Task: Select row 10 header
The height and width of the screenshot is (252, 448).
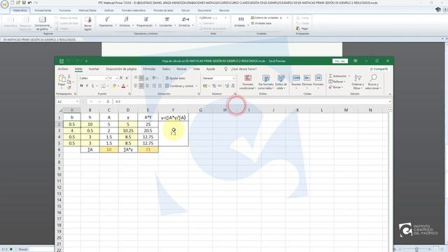Action: [59, 174]
